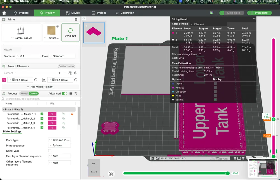
Task: Open Flow Standard dropdown
Action: click(62, 56)
